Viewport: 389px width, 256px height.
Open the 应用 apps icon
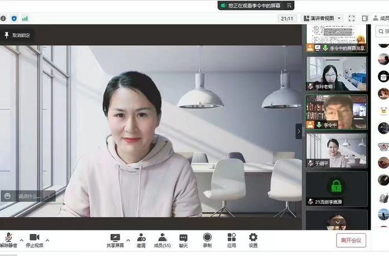(232, 240)
